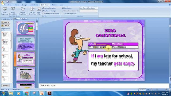Click 'my teacher gets angry' text
Viewport: 171px width, 96px height.
(x=113, y=63)
